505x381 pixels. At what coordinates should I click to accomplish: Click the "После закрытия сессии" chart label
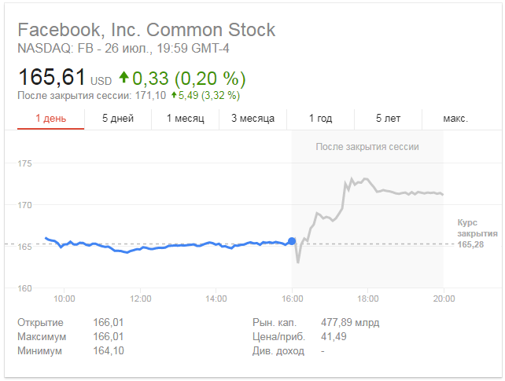point(367,147)
